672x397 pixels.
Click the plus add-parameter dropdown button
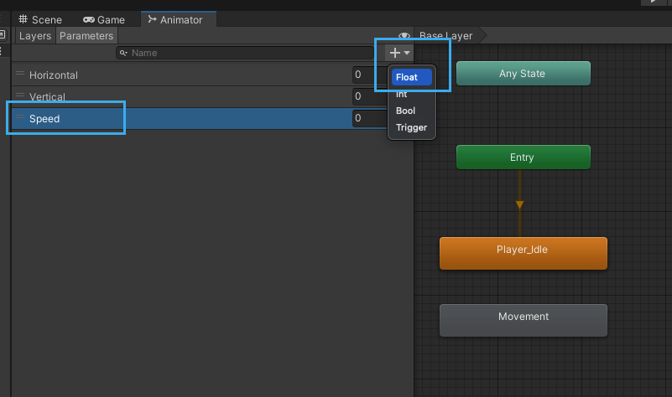pyautogui.click(x=399, y=53)
